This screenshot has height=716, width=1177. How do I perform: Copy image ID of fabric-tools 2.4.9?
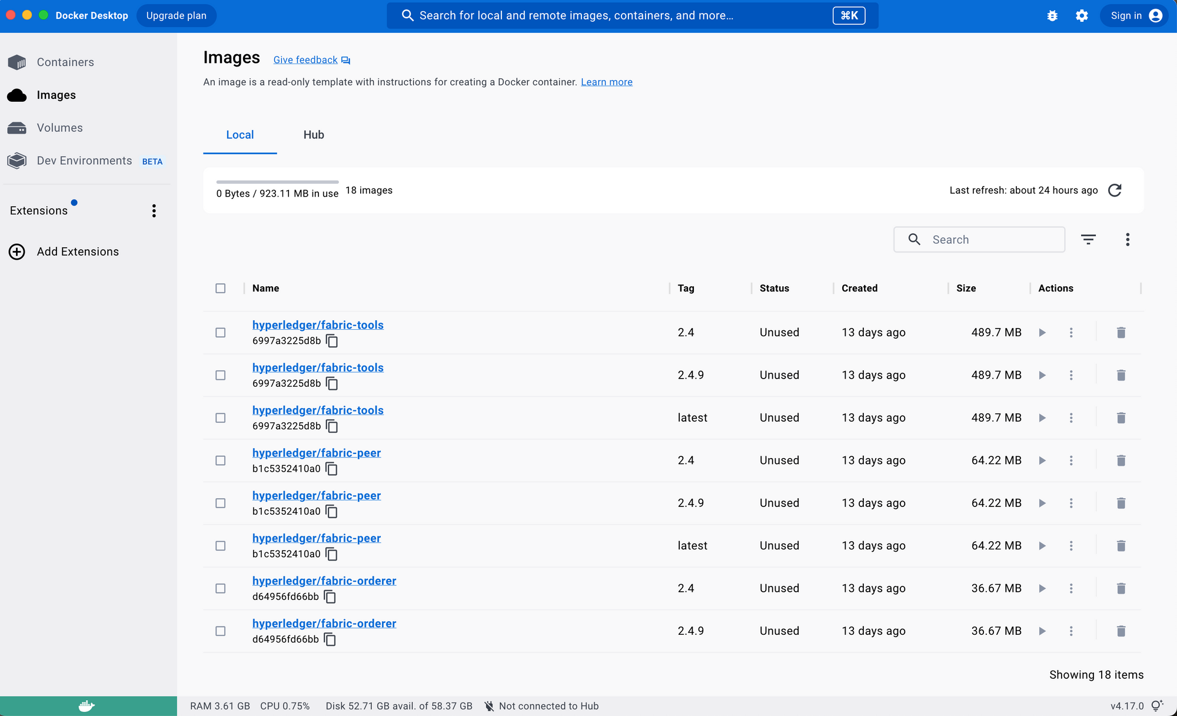point(332,384)
